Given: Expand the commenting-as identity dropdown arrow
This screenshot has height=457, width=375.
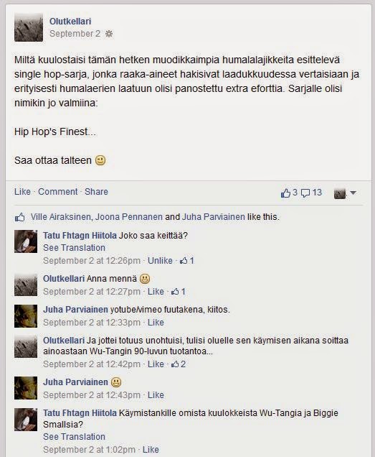Looking at the screenshot, I should (x=353, y=193).
